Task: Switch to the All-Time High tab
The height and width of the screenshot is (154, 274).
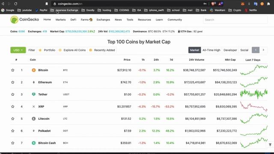Action: (x=211, y=50)
